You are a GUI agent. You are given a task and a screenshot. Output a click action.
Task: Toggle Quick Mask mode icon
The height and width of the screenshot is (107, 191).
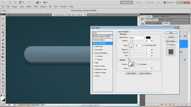click(x=3, y=103)
